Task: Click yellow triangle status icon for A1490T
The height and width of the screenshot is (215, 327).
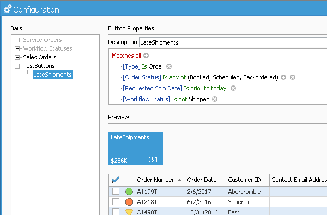Action: click(129, 212)
